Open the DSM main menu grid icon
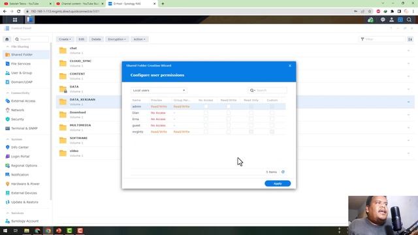 click(15, 20)
